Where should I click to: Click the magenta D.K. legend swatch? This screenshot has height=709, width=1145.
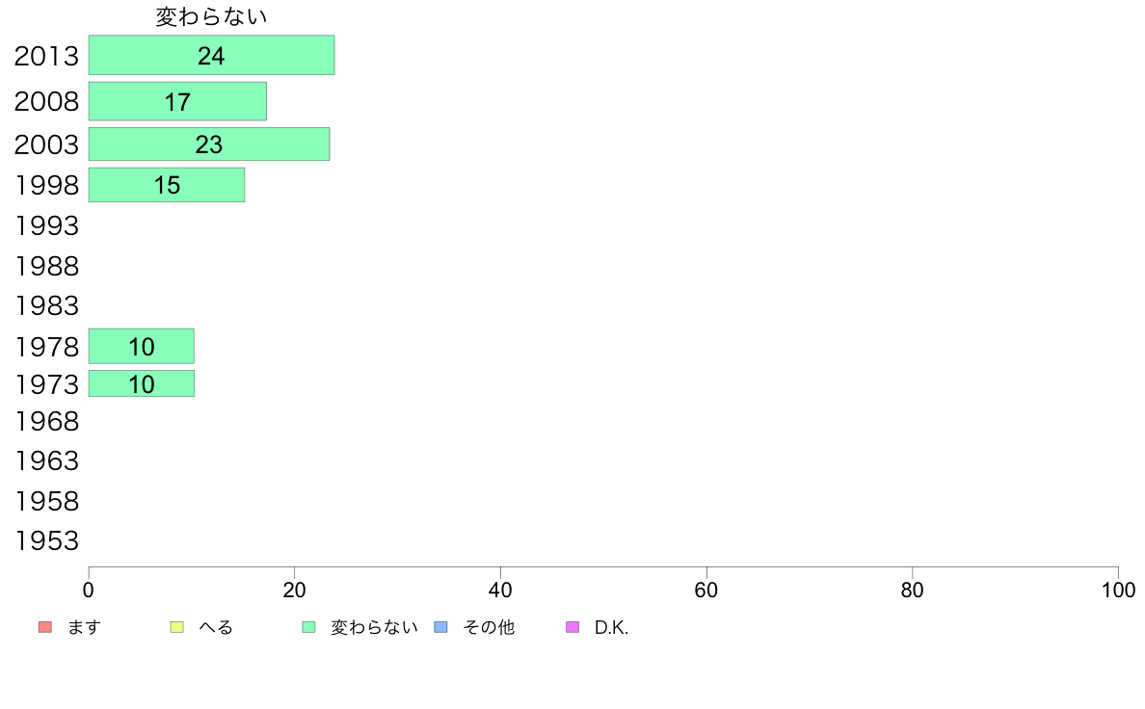[572, 627]
